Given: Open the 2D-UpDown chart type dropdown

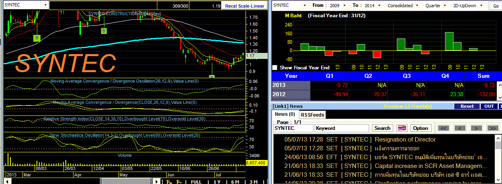Looking at the screenshot, I should coord(480,6).
